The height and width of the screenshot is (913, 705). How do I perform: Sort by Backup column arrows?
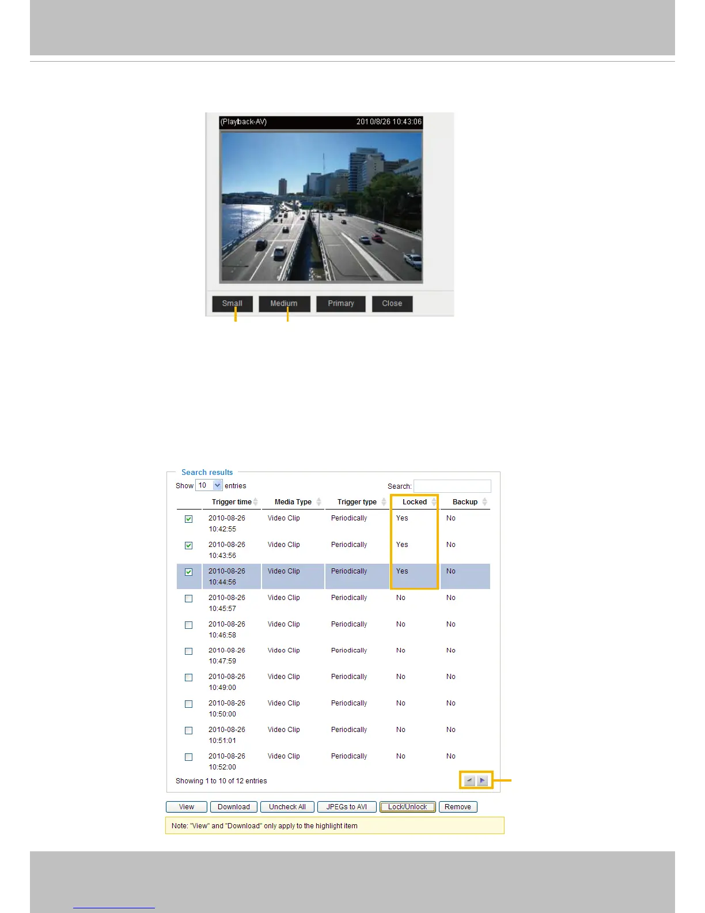point(484,502)
